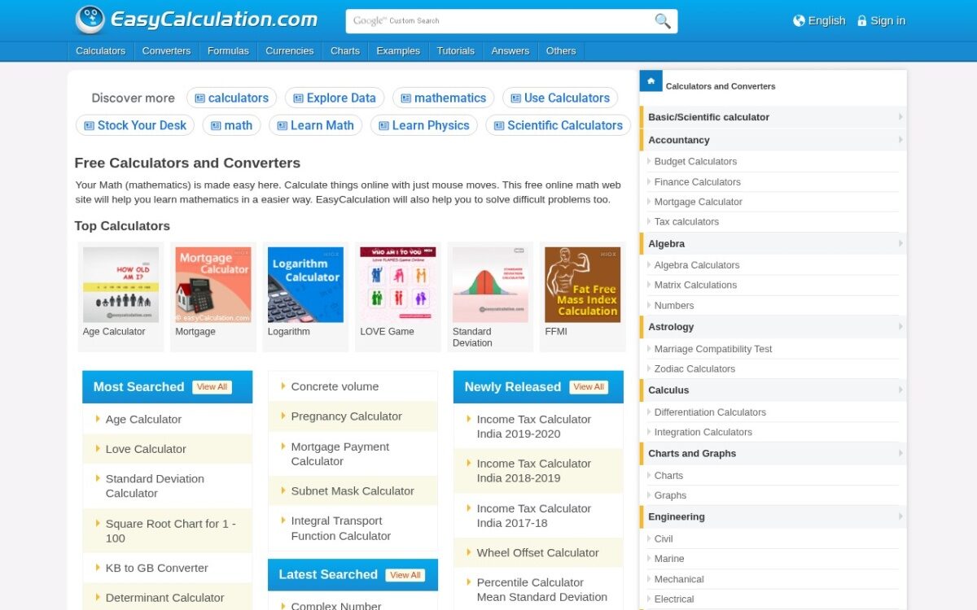
Task: Open Zodiac Calculators in sidebar
Action: tap(694, 369)
